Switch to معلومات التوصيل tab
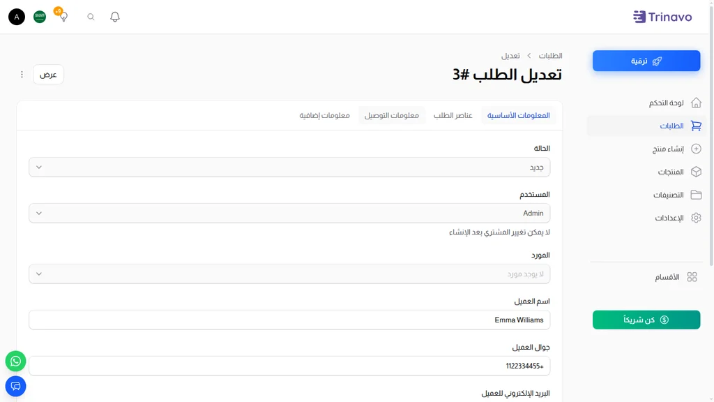This screenshot has width=714, height=402. (392, 115)
